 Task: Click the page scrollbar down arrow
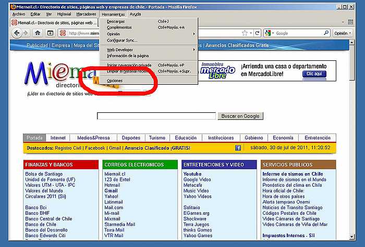[352, 237]
